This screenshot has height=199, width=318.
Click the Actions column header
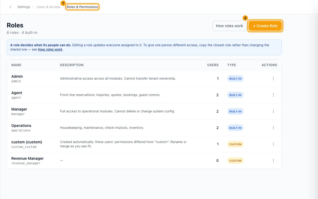pyautogui.click(x=269, y=65)
